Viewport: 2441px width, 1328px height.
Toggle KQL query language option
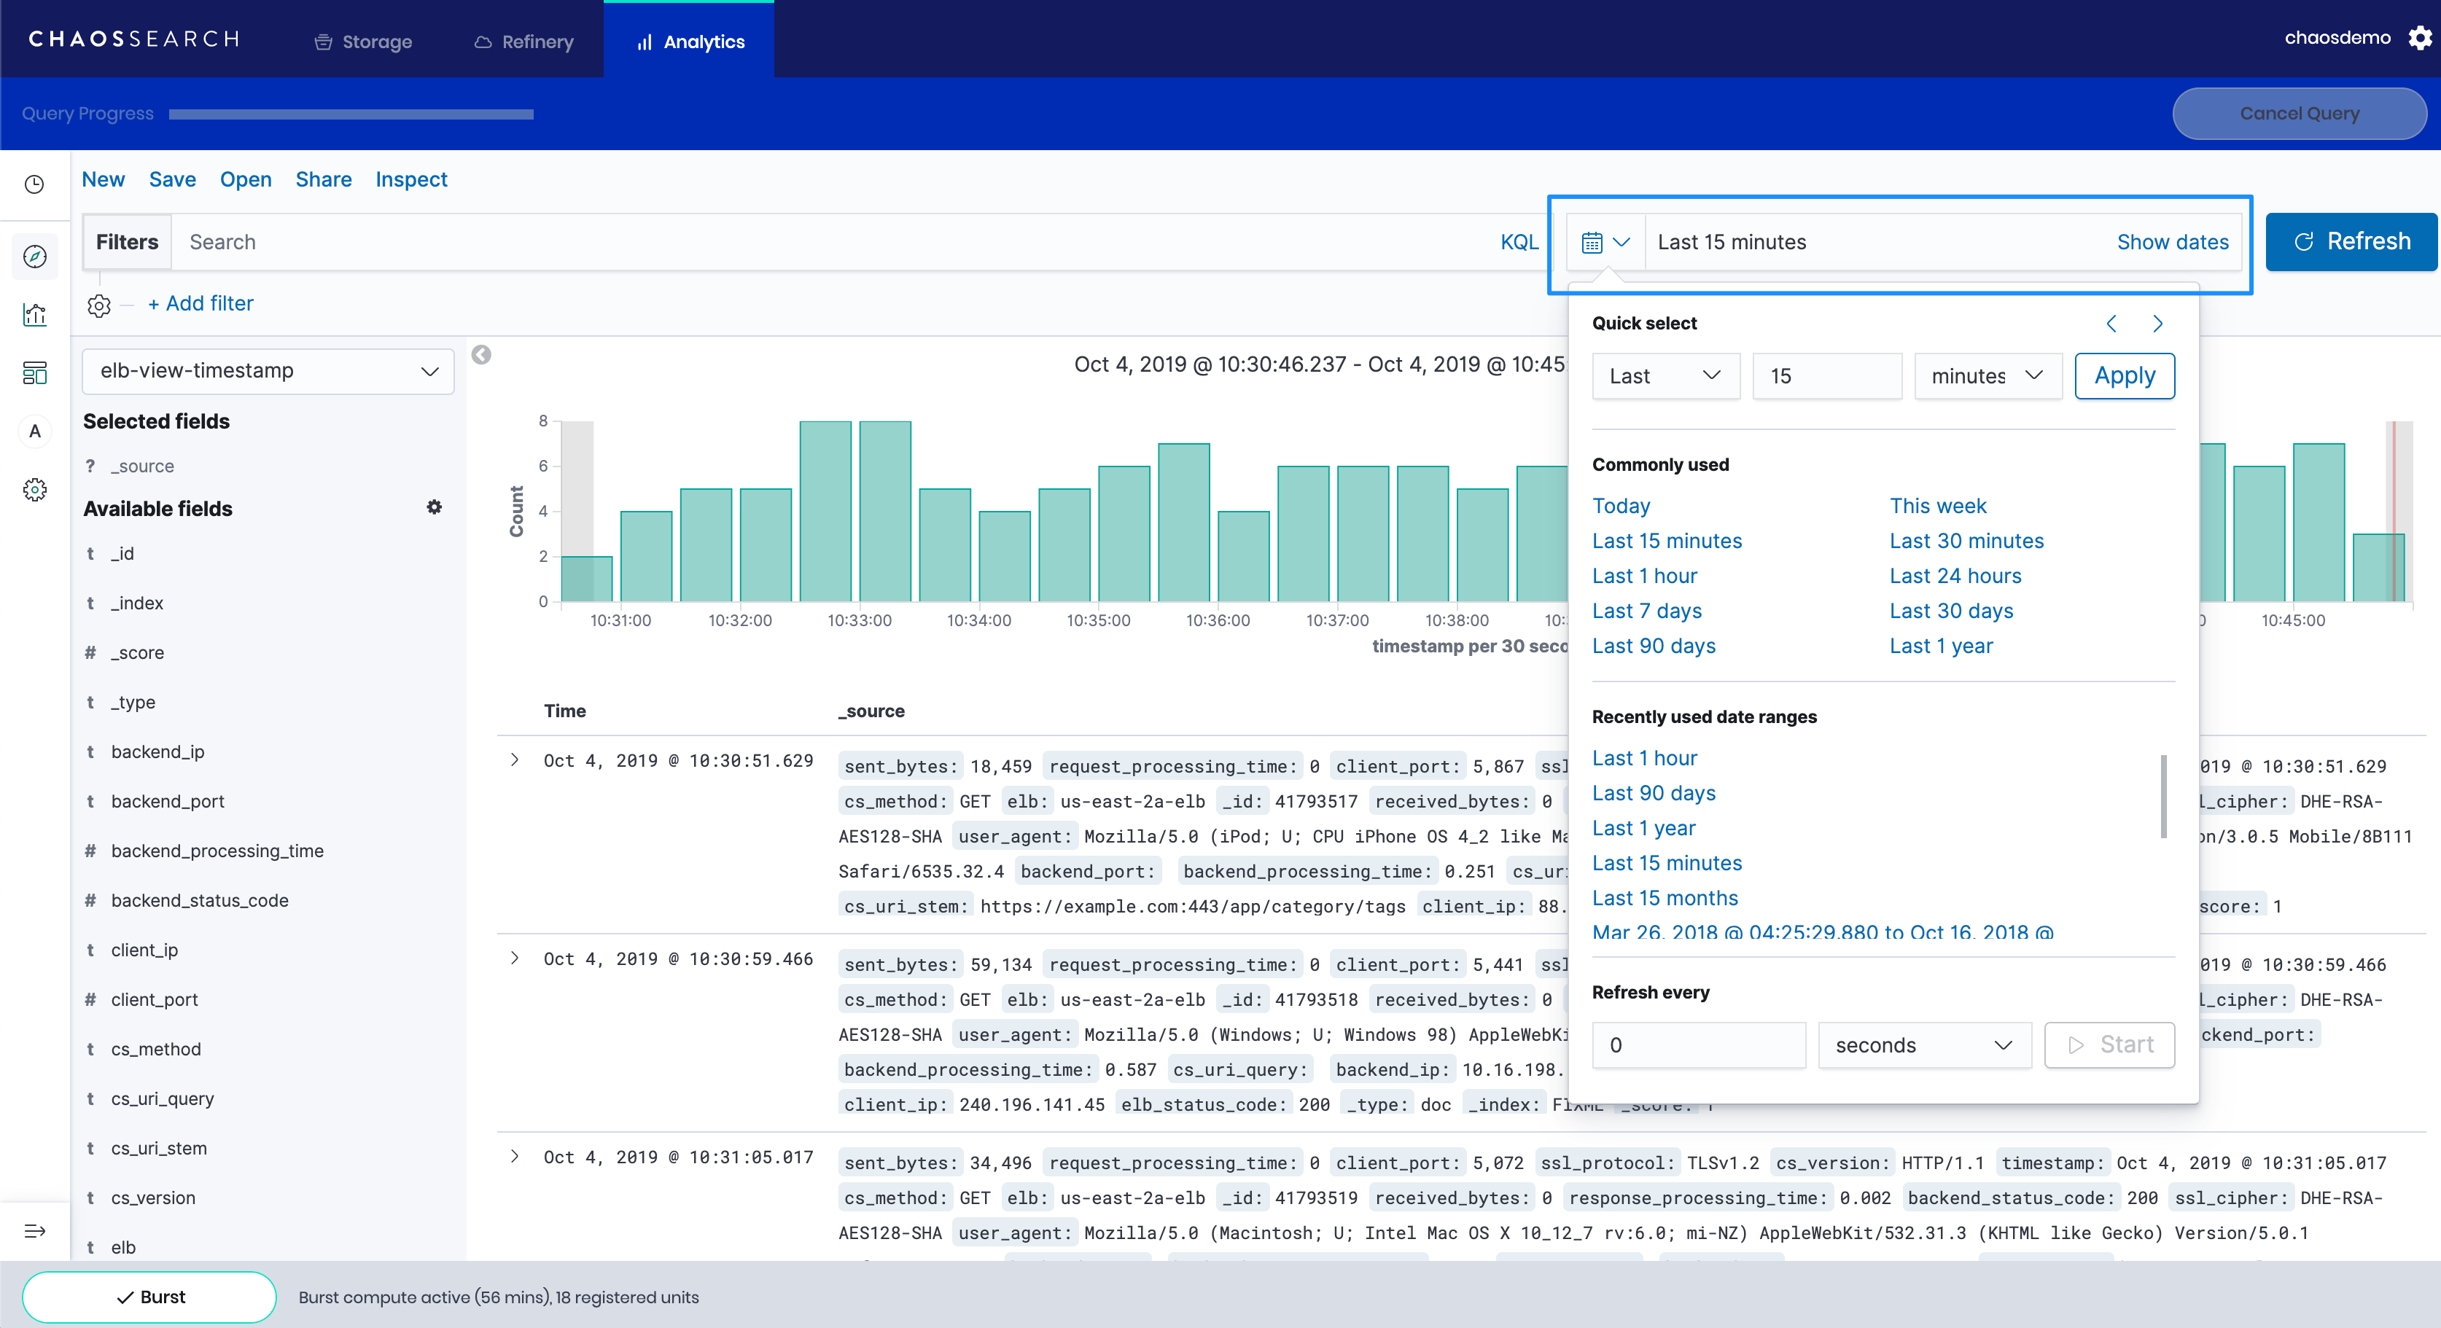coord(1518,243)
